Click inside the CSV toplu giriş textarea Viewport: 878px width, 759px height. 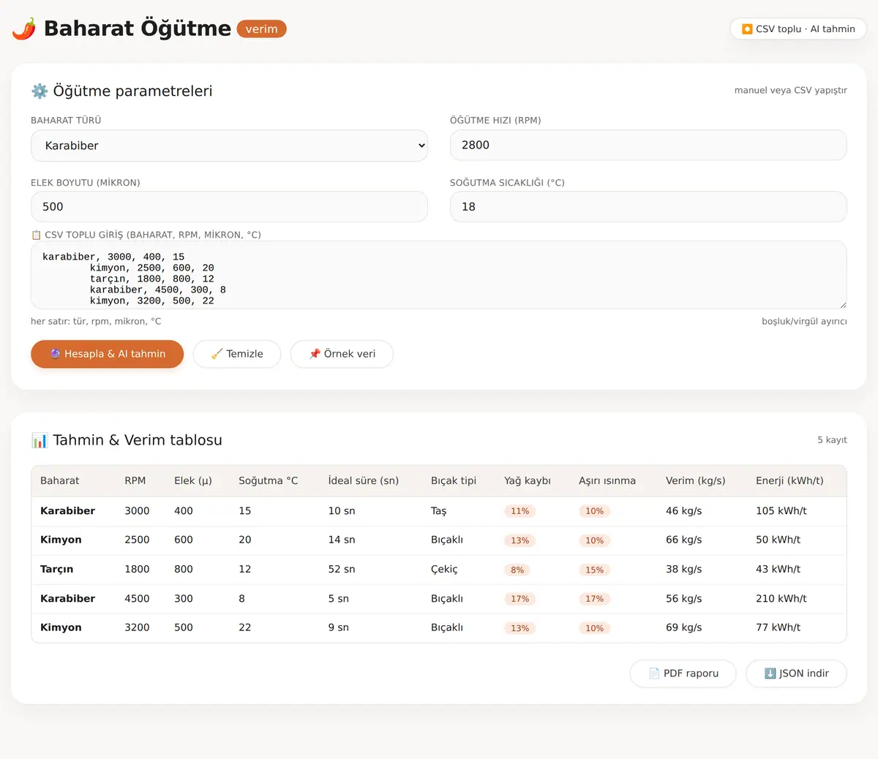pyautogui.click(x=439, y=275)
